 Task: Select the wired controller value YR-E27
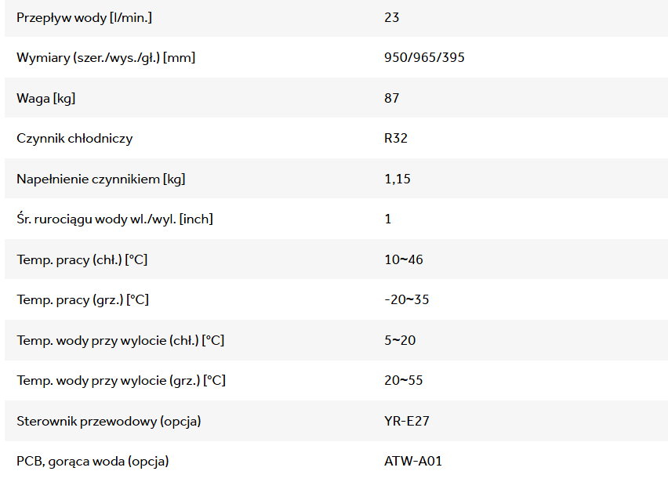pos(407,422)
